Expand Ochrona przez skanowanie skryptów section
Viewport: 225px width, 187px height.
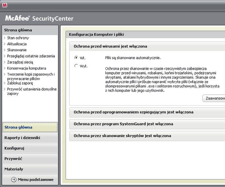point(122,136)
